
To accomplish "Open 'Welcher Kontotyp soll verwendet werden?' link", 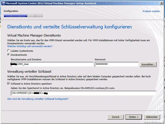I will pyautogui.click(x=30, y=46).
